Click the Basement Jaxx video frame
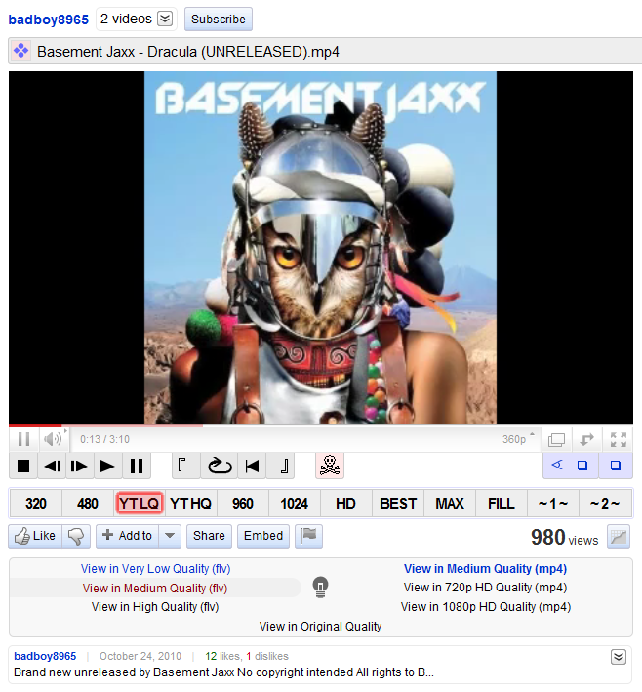The width and height of the screenshot is (642, 692). (x=321, y=247)
